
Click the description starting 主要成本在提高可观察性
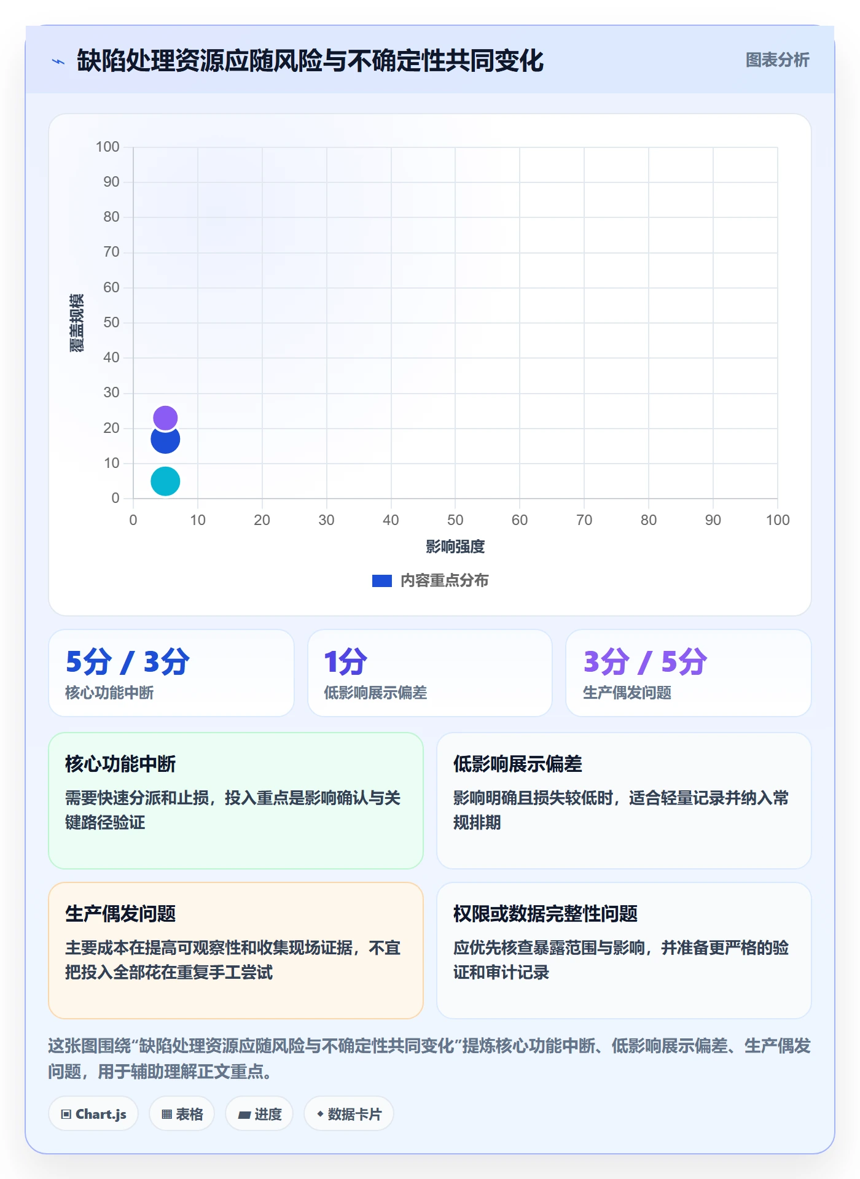click(233, 960)
